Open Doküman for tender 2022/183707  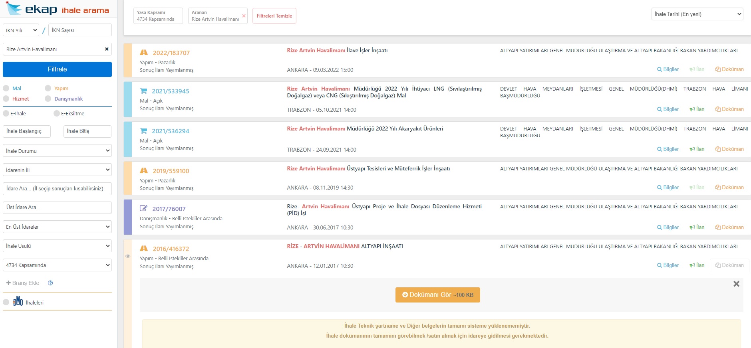point(729,69)
